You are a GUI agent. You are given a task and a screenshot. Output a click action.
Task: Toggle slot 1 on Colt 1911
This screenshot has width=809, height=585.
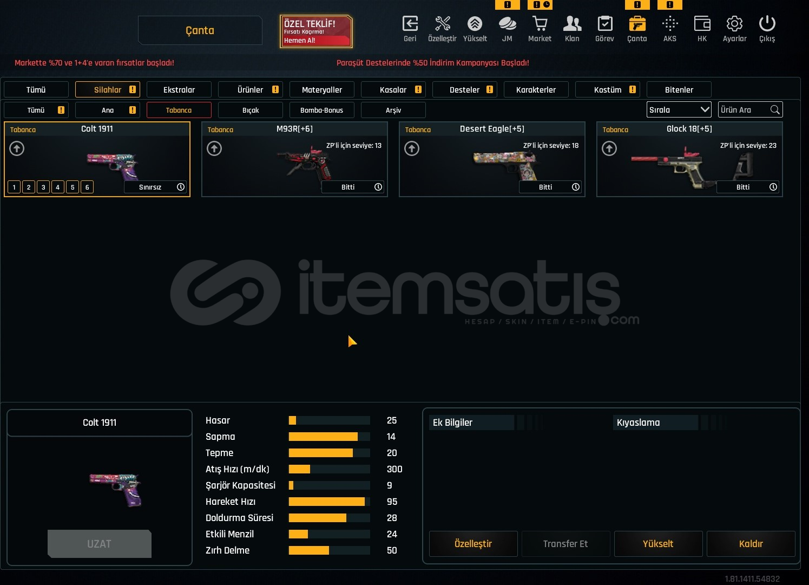14,187
